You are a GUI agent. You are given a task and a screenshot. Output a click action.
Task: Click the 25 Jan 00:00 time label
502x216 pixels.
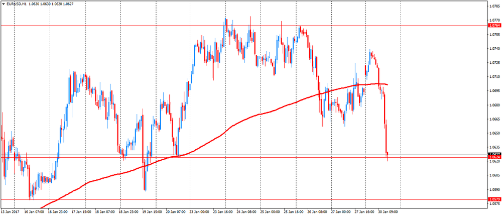pyautogui.click(x=270, y=212)
